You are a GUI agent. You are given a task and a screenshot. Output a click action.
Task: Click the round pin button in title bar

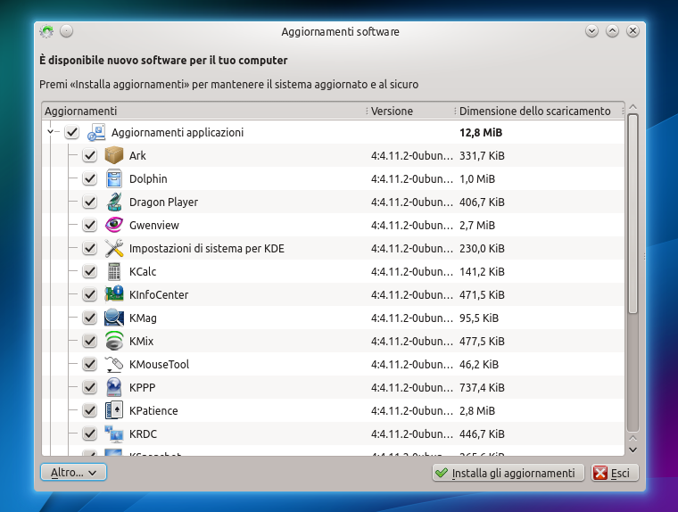66,31
